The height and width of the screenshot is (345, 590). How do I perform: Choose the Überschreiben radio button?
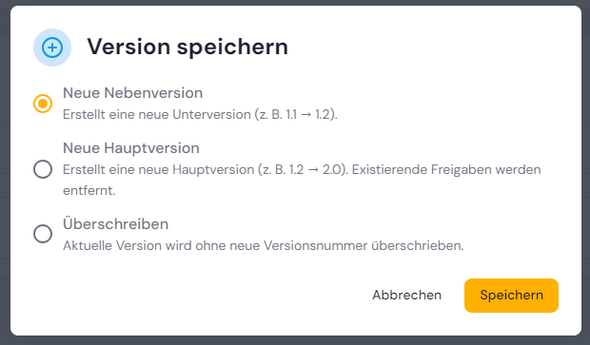[x=43, y=234]
